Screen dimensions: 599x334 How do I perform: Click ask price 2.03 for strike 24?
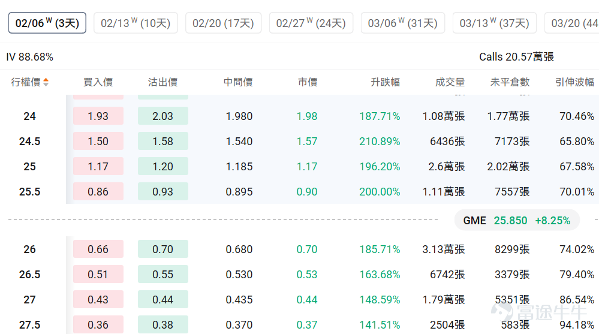click(x=163, y=116)
